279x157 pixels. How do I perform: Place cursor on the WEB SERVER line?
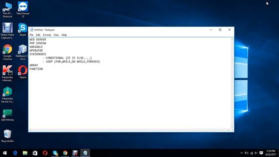38,40
